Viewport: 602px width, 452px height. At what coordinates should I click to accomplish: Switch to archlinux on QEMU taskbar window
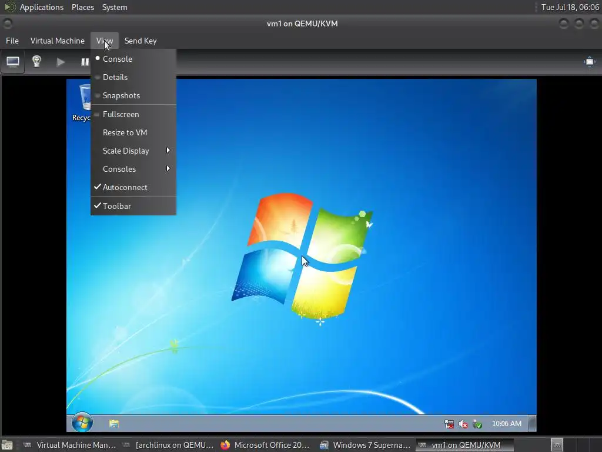point(169,445)
